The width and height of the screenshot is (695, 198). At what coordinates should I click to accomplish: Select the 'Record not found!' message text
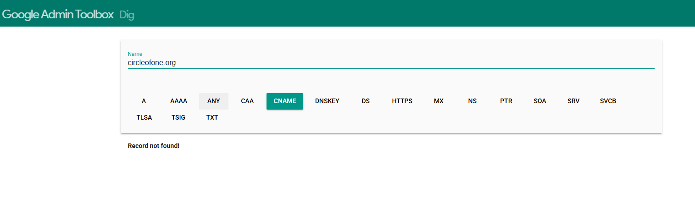(x=153, y=146)
